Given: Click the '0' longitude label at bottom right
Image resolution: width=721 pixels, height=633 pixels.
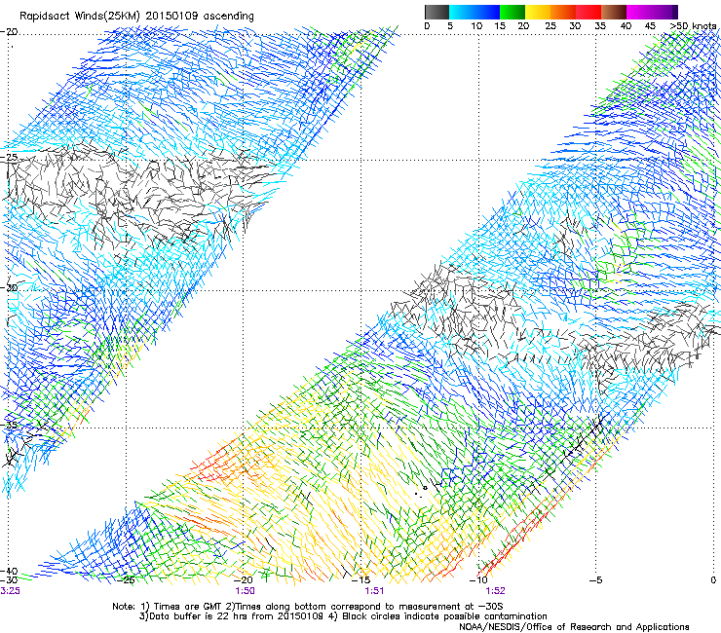Looking at the screenshot, I should tap(713, 580).
